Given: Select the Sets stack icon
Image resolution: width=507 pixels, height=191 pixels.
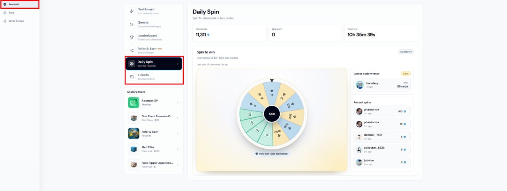Looking at the screenshot, I should [x=5, y=13].
